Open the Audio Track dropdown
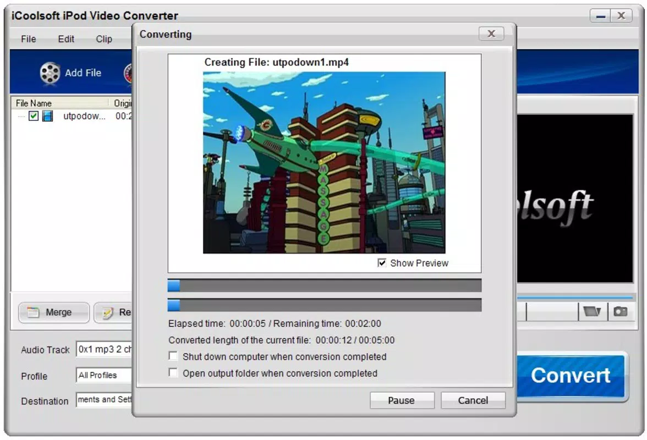Screen dimensions: 647x440 coord(103,349)
